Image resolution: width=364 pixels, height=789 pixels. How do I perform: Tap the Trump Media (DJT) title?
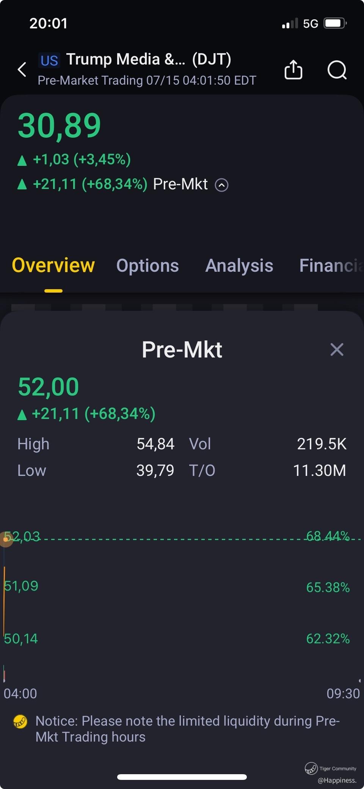click(149, 59)
